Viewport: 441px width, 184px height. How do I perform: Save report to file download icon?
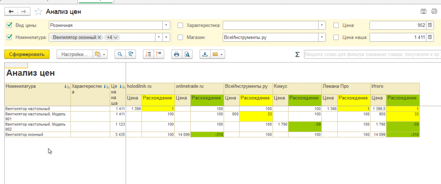coord(205,54)
